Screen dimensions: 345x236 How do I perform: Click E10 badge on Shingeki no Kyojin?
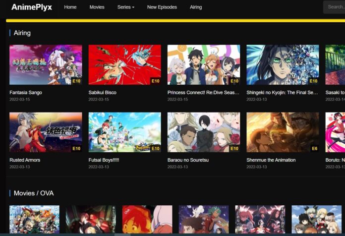coord(314,81)
